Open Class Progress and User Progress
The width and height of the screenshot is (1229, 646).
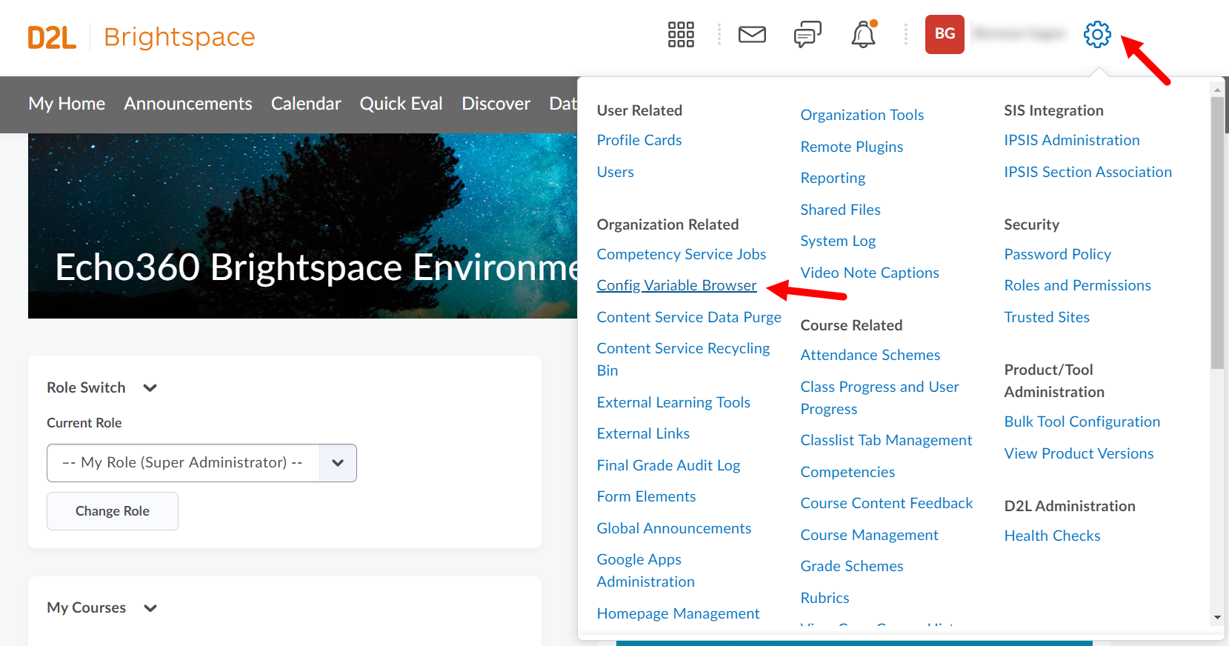coord(879,398)
